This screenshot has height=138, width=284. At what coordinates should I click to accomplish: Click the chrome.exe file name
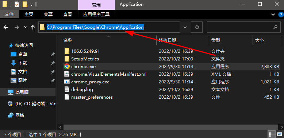pyautogui.click(x=83, y=67)
